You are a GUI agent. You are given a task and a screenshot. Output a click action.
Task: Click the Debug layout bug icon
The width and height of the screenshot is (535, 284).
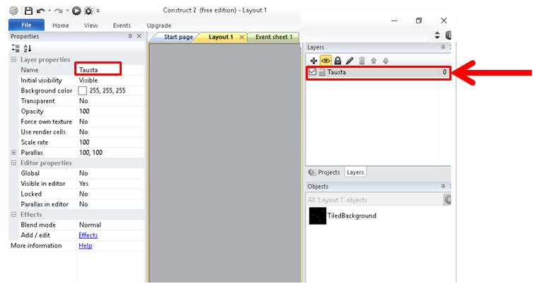tap(89, 11)
